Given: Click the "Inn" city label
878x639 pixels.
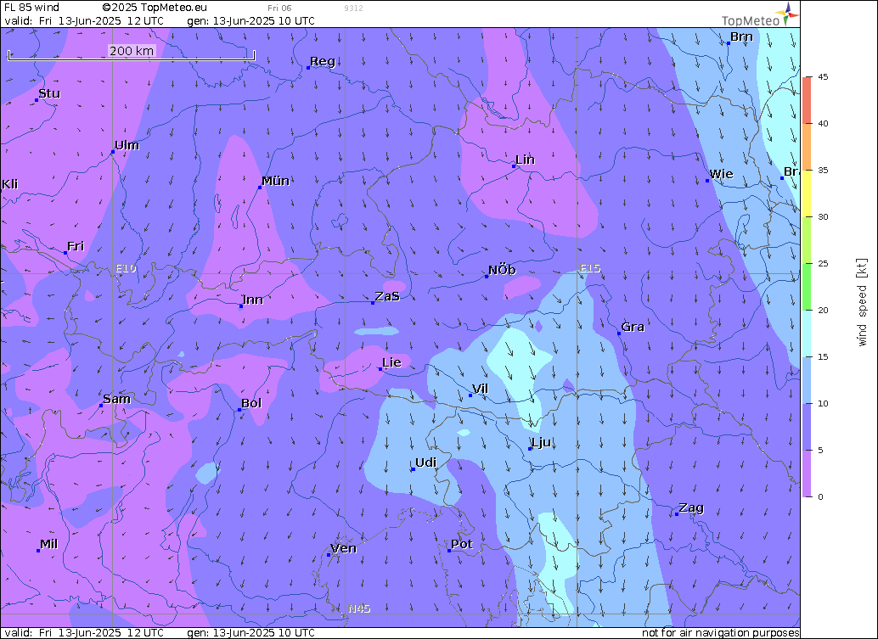Looking at the screenshot, I should 252,300.
